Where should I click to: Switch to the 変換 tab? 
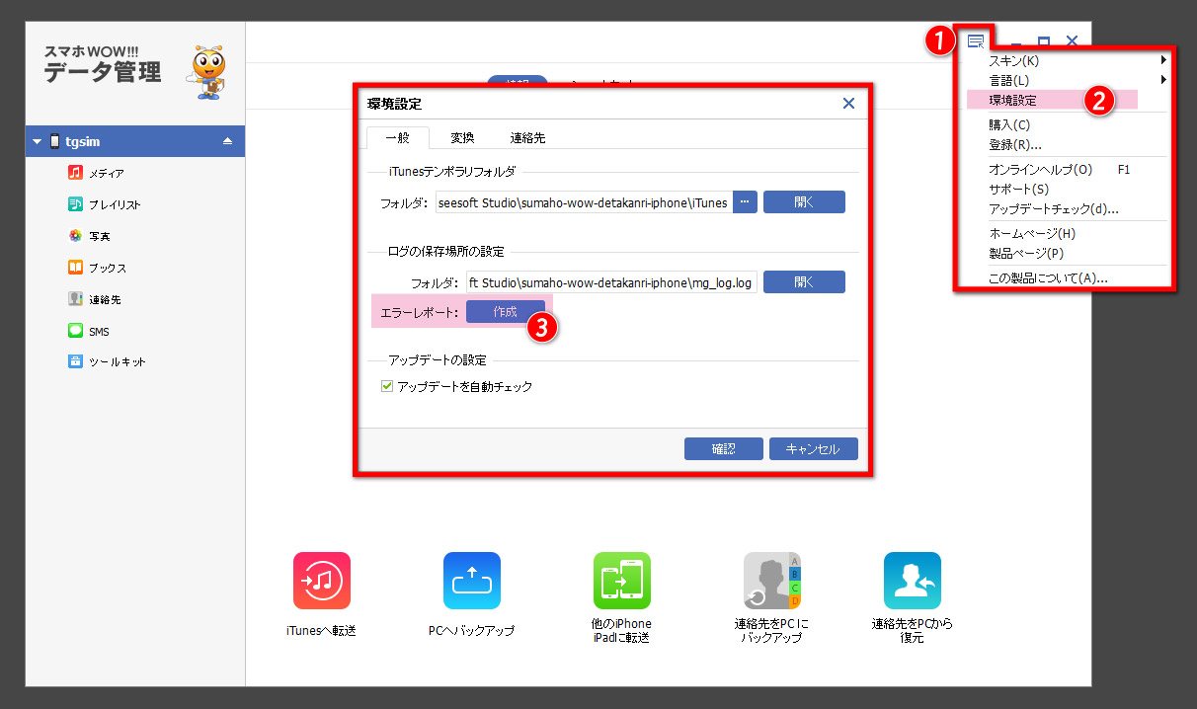click(x=462, y=138)
